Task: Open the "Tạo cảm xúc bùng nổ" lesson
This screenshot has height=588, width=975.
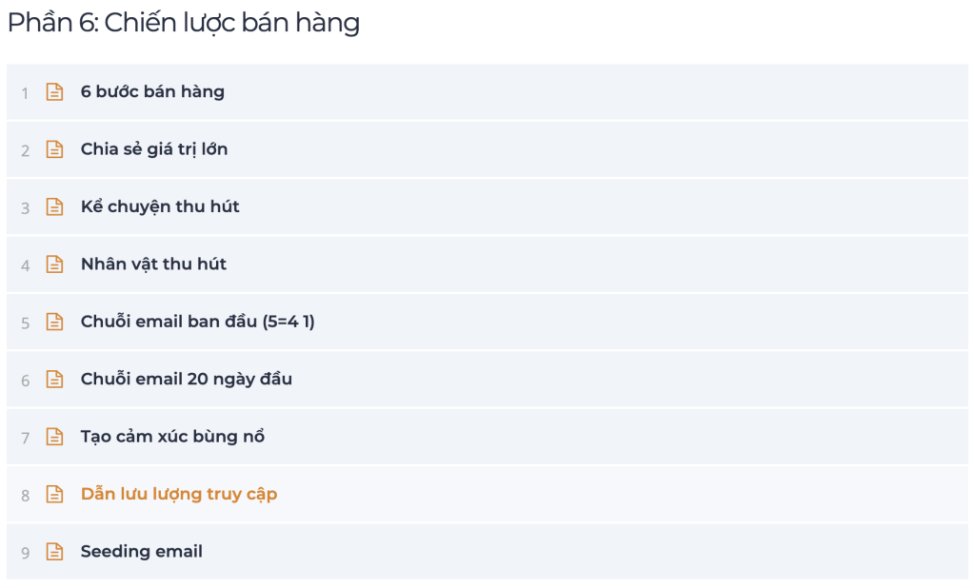Action: 172,437
